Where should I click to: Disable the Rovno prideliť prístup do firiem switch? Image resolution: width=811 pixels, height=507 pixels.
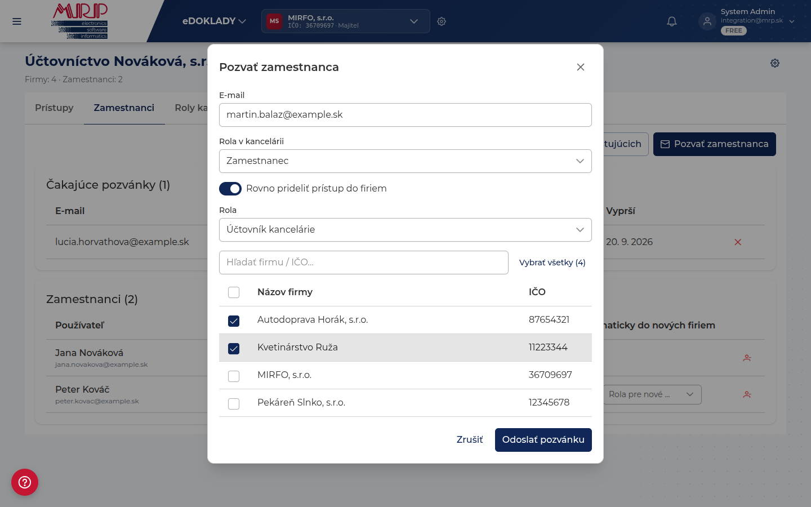pyautogui.click(x=230, y=189)
